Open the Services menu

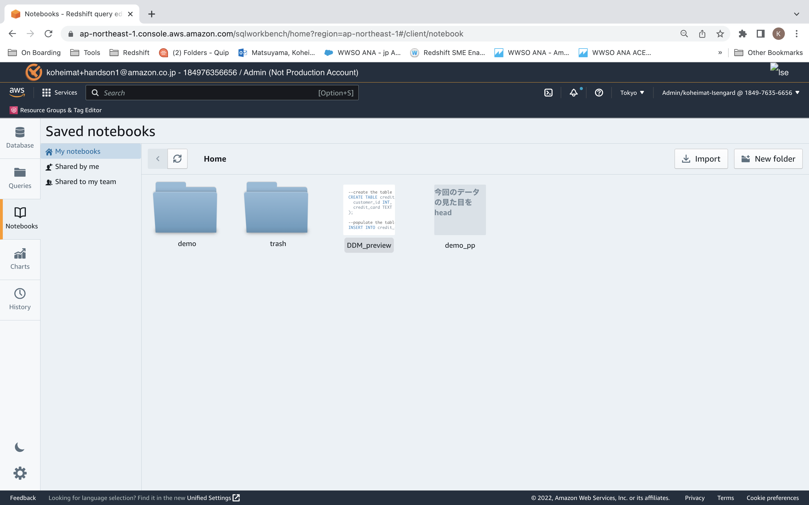click(60, 93)
